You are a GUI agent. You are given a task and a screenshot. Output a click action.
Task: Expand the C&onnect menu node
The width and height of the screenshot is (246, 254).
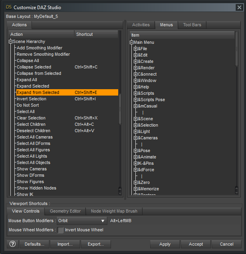click(x=135, y=74)
